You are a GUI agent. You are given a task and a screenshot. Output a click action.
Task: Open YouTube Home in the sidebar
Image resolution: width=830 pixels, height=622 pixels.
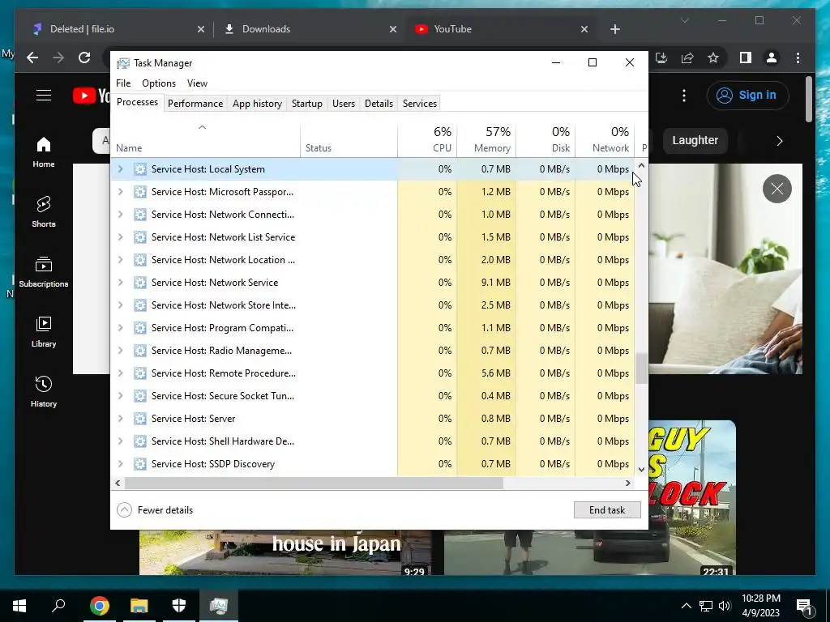tap(44, 152)
